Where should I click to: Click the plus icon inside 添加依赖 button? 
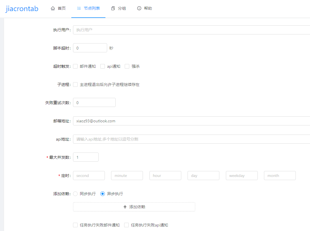point(124,207)
